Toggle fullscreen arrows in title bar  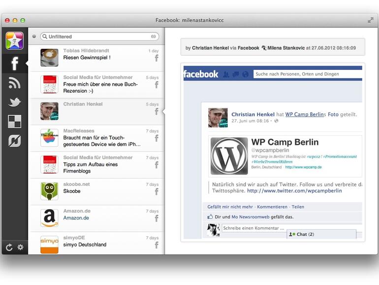(x=370, y=20)
